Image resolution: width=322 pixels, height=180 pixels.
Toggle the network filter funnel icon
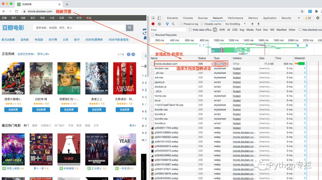tap(167, 24)
